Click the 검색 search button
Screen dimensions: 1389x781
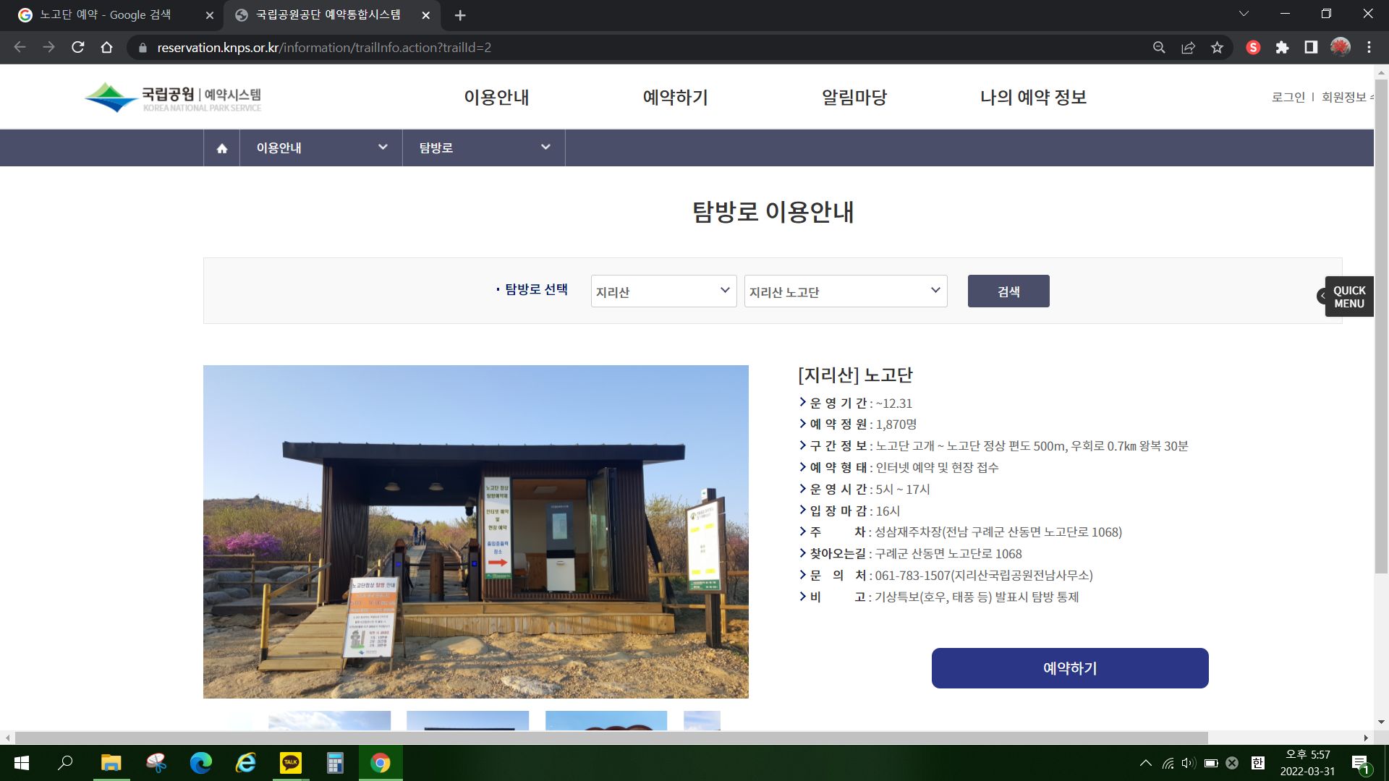(1008, 291)
